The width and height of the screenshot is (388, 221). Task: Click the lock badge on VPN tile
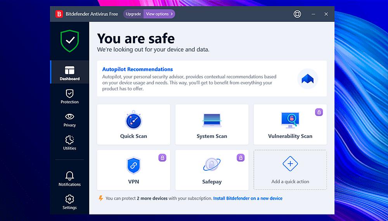click(x=162, y=158)
